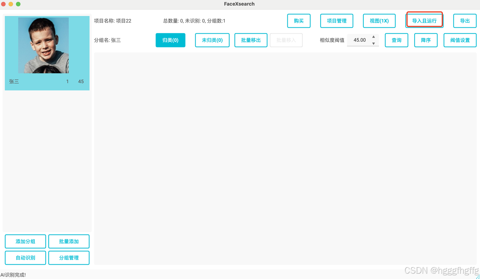Click the 批量添加 button
Screen dimensions: 480x279
pos(69,241)
